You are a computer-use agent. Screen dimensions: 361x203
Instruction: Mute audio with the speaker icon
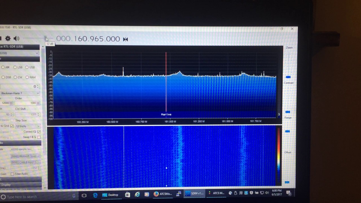(x=16, y=39)
